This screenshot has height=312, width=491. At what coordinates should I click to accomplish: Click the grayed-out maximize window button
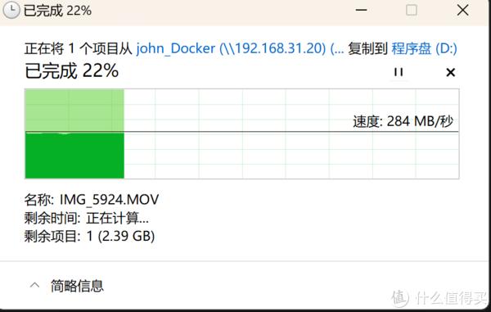pyautogui.click(x=411, y=10)
